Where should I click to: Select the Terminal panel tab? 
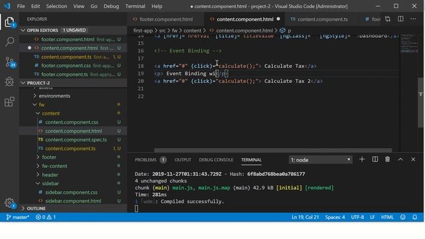[251, 160]
